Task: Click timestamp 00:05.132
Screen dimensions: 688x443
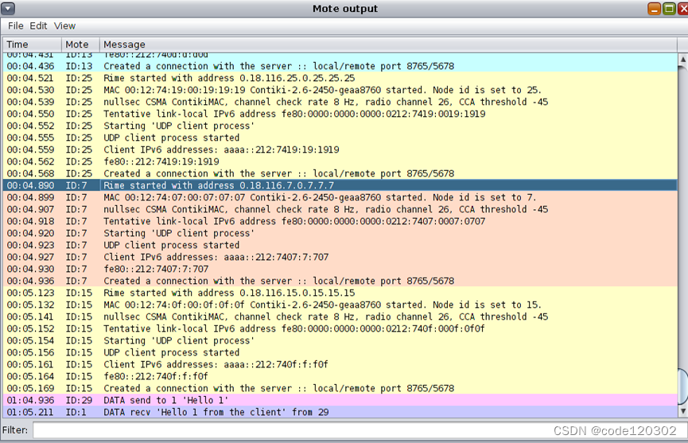Action: pyautogui.click(x=31, y=305)
